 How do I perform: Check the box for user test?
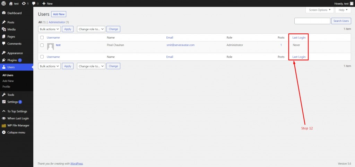[x=42, y=45]
